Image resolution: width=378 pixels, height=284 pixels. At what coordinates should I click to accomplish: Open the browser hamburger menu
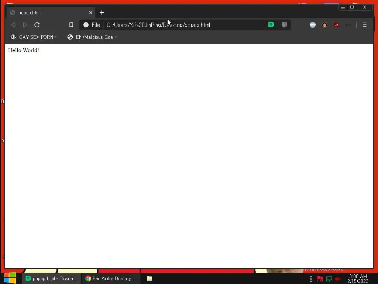tap(364, 25)
